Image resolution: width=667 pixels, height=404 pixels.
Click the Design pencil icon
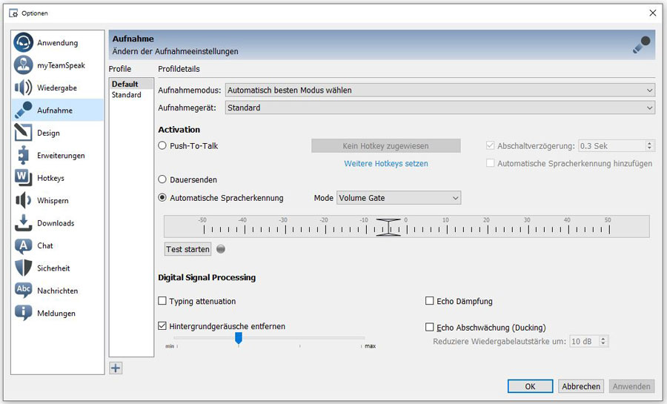24,133
